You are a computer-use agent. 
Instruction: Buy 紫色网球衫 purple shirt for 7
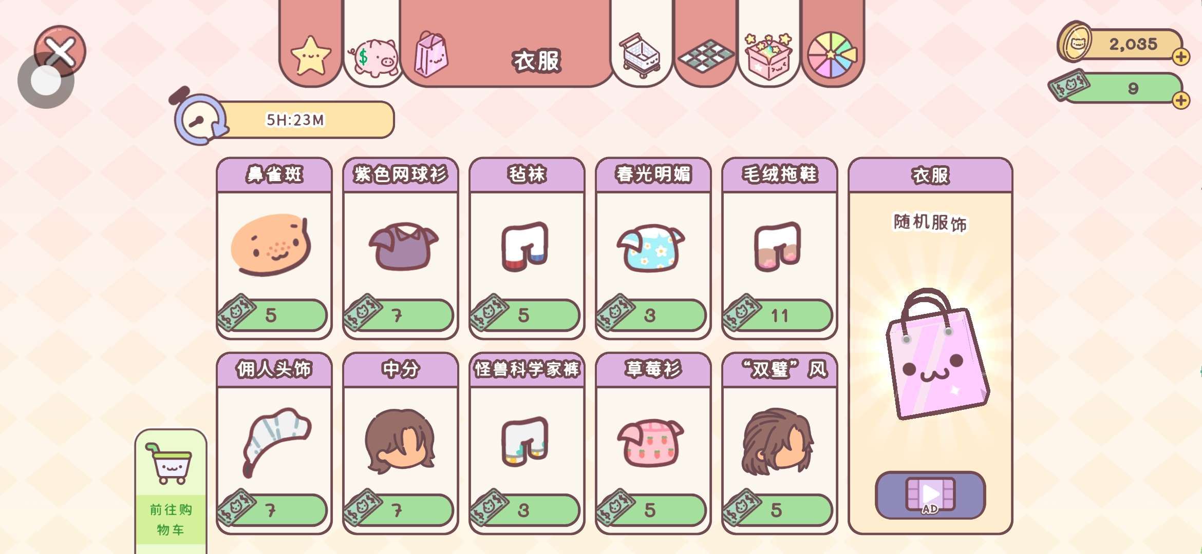400,315
